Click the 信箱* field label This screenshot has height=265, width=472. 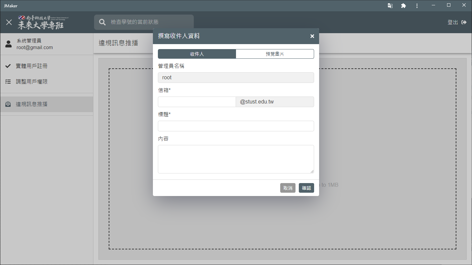coord(164,90)
